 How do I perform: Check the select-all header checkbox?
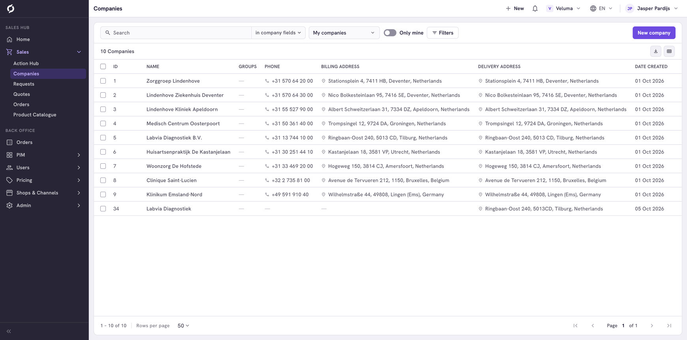103,67
